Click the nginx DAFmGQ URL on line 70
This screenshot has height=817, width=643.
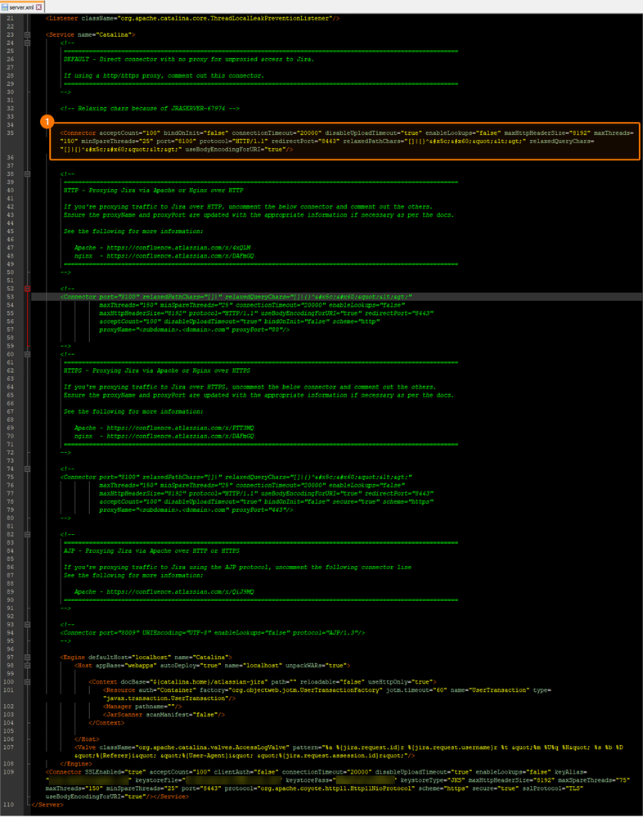(x=164, y=436)
